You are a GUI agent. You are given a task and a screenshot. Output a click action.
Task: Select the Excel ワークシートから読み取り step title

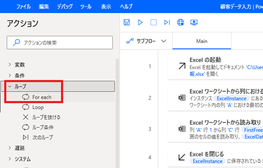(225, 123)
